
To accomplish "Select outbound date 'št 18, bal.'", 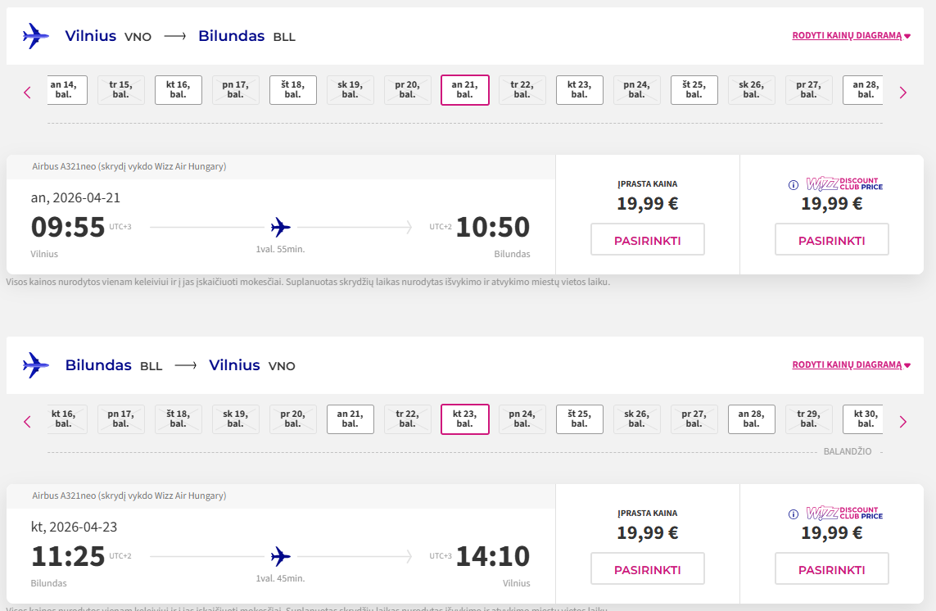I will click(x=292, y=89).
